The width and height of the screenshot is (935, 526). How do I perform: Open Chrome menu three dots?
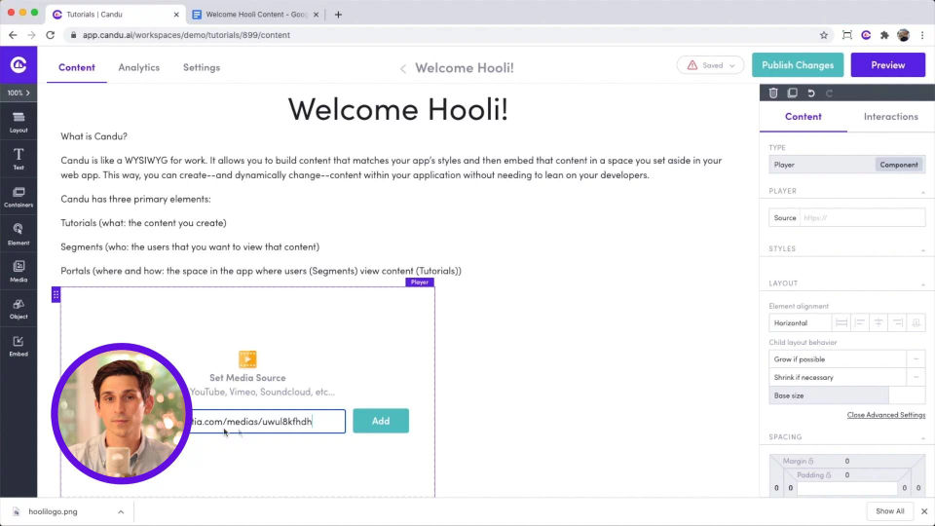(922, 35)
